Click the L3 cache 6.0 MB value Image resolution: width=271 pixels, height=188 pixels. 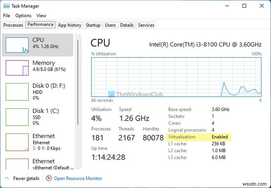(219, 157)
